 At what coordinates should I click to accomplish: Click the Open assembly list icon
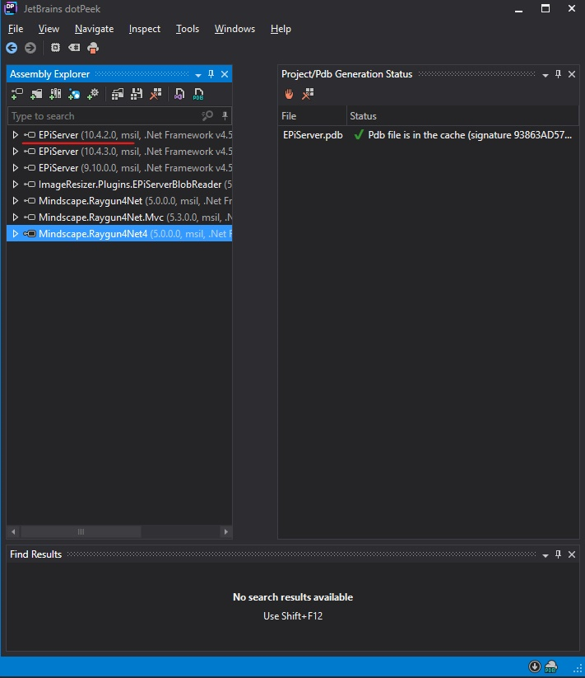(118, 94)
